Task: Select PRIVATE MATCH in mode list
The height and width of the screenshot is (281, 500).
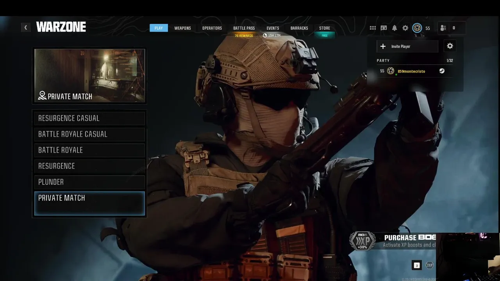Action: tap(89, 203)
